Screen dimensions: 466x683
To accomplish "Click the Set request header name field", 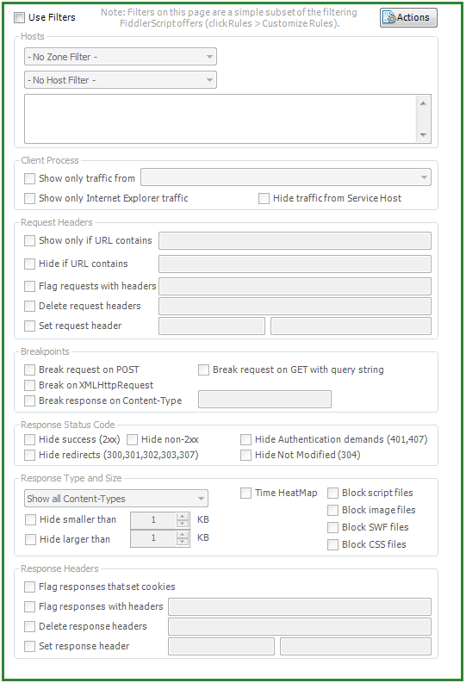I will pyautogui.click(x=212, y=326).
